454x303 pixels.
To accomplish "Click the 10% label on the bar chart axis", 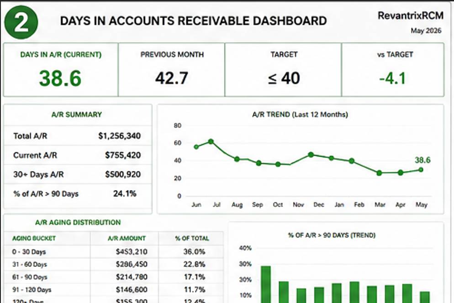I will pyautogui.click(x=245, y=296).
